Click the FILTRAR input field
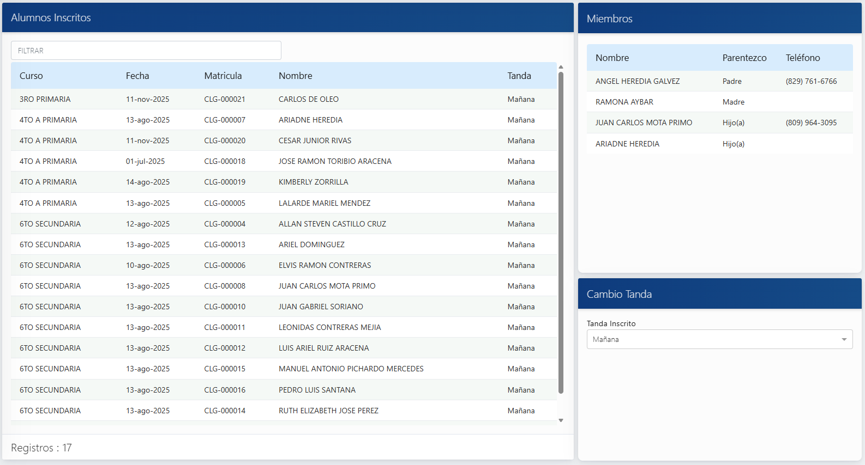Screen dimensions: 865x465 (146, 51)
